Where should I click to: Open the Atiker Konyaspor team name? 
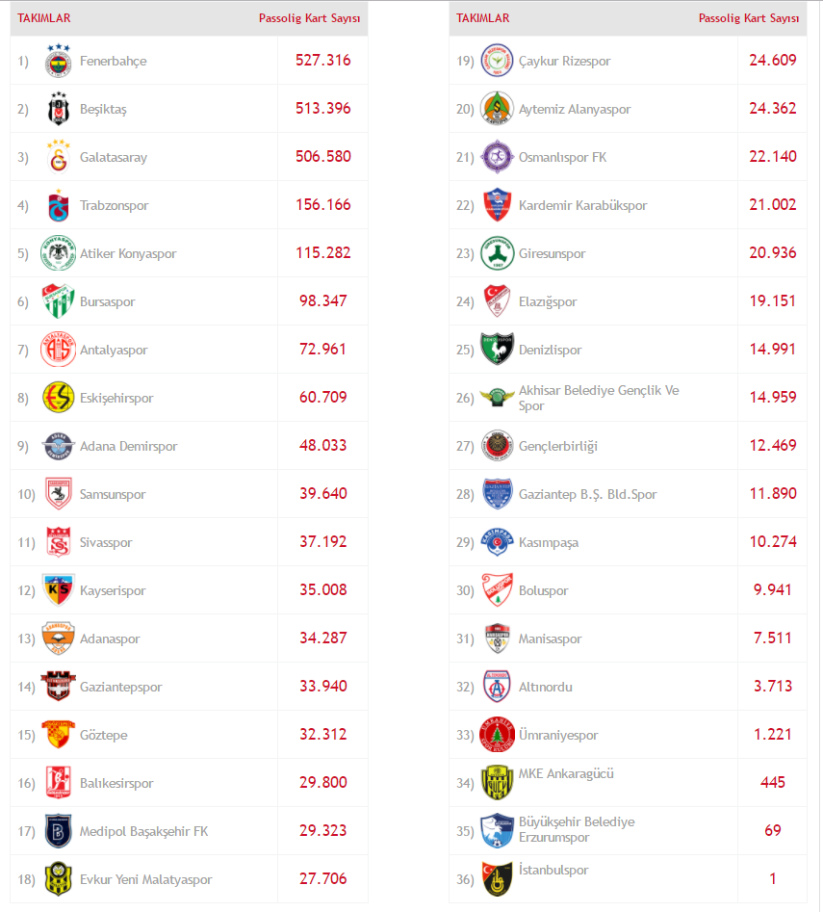[x=128, y=253]
